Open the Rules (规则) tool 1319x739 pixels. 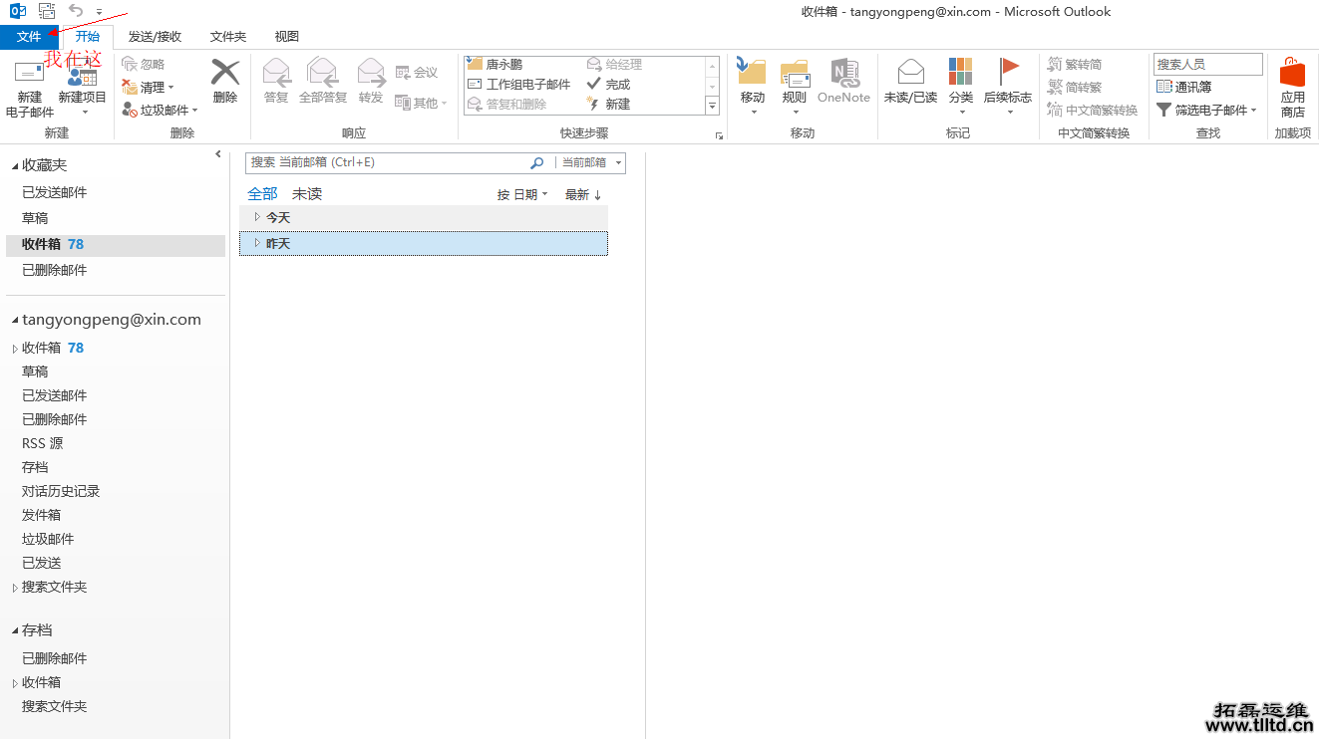click(795, 85)
